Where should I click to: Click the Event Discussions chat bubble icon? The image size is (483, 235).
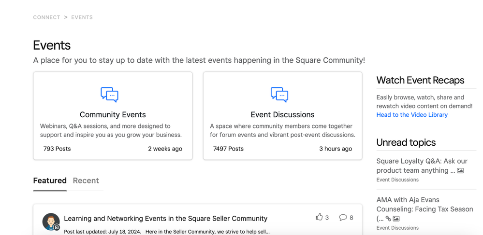(279, 95)
